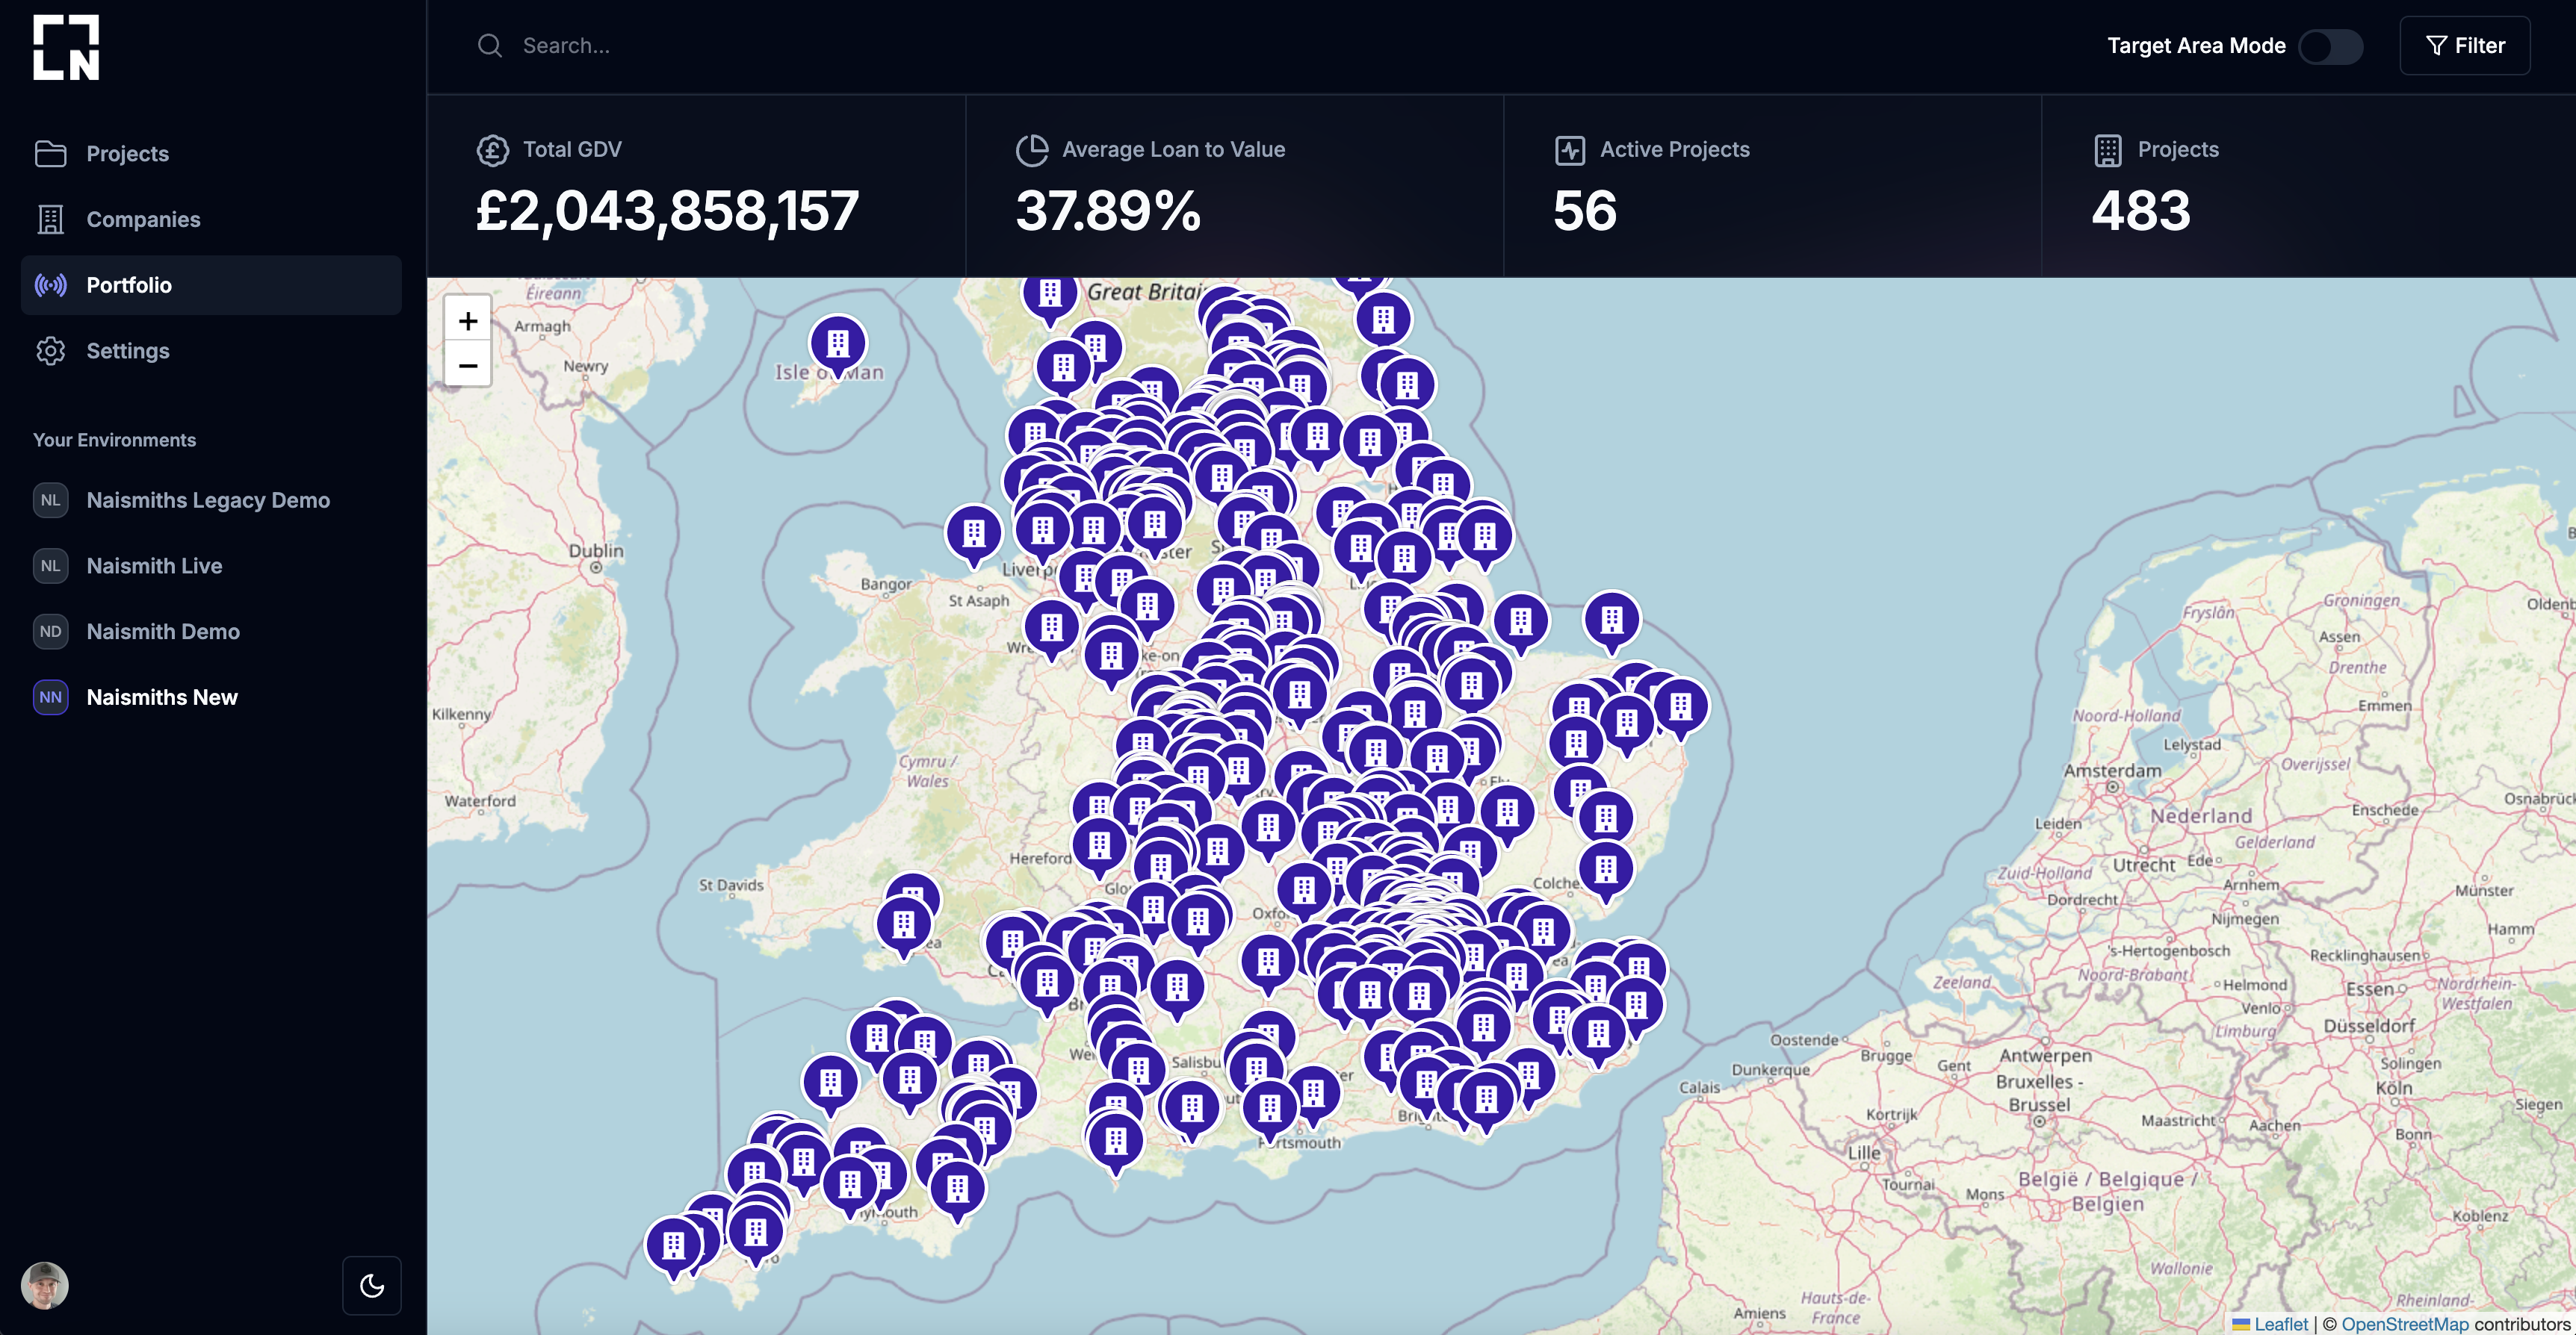Switch to Naismiths Legacy Demo environment
The width and height of the screenshot is (2576, 1335).
click(x=207, y=500)
